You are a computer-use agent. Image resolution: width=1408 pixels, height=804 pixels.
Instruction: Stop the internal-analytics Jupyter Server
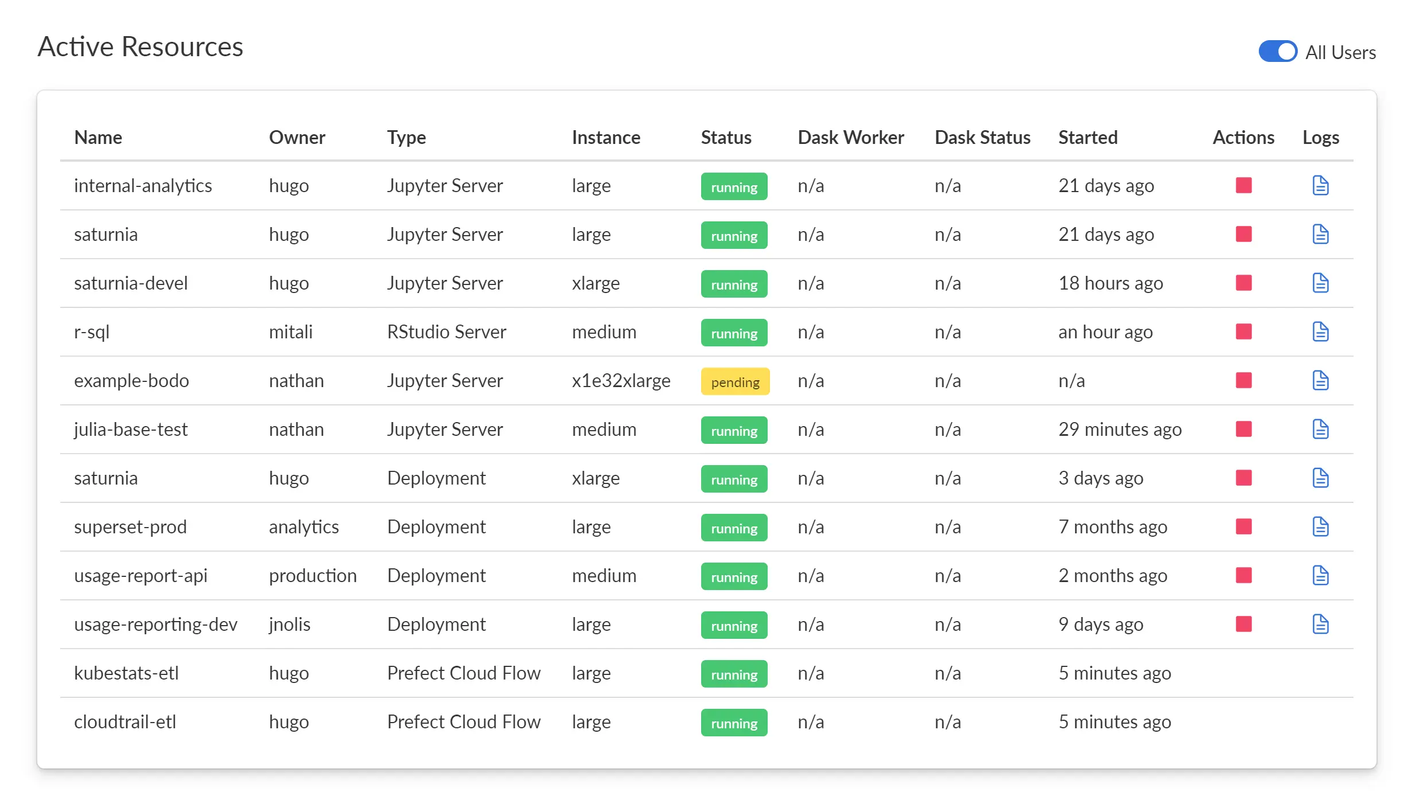pos(1243,185)
